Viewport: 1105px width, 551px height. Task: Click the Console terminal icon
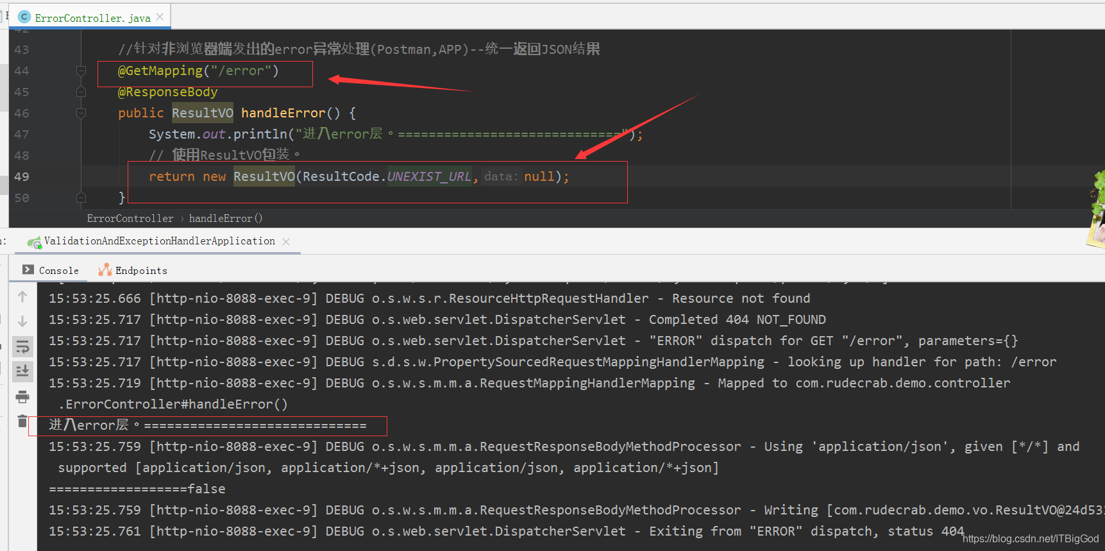(x=28, y=270)
